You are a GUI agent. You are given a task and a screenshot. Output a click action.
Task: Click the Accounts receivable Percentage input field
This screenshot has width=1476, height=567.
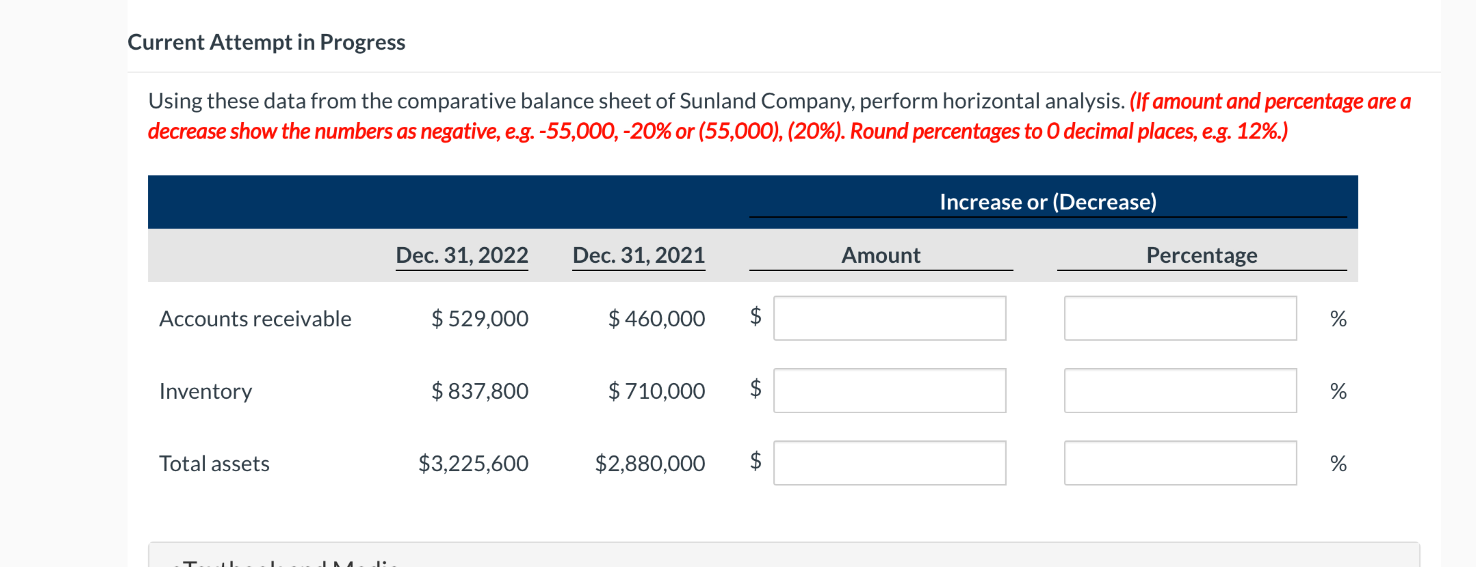click(1180, 318)
